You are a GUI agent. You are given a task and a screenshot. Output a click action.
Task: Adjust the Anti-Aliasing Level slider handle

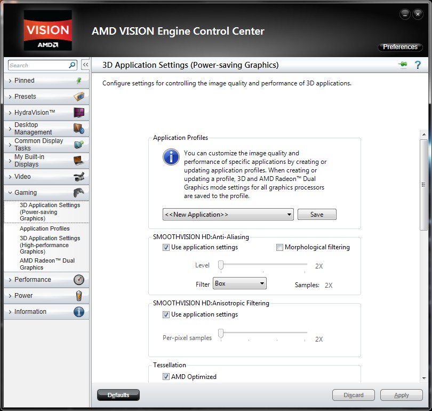pos(221,265)
